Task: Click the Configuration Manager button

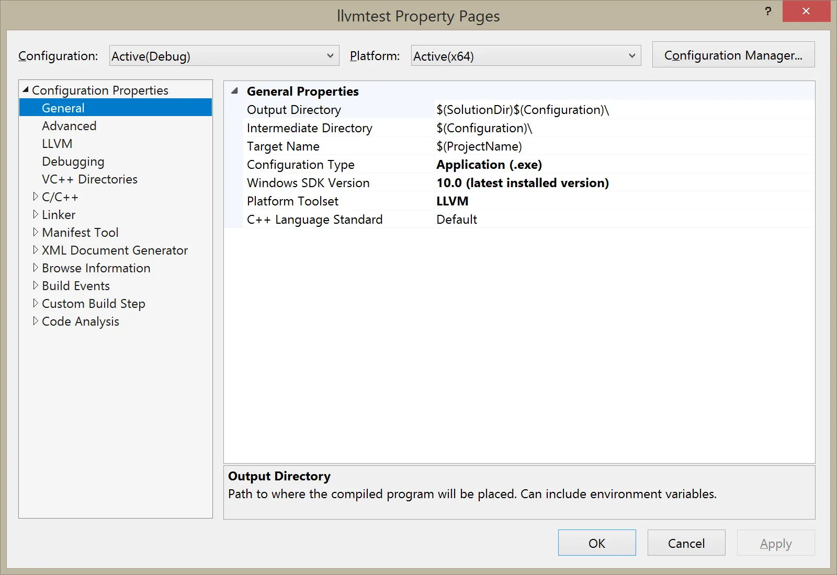Action: [733, 55]
